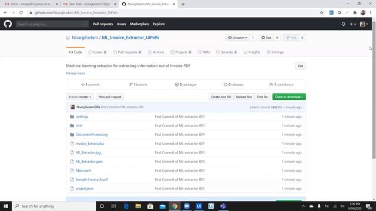Viewport: 376px width, 211px height.
Task: Open the user avatar menu on GitHub
Action: point(364,24)
